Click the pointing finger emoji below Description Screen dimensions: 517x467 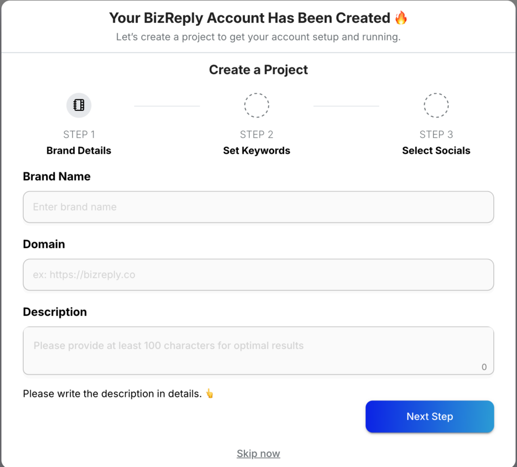tap(210, 393)
